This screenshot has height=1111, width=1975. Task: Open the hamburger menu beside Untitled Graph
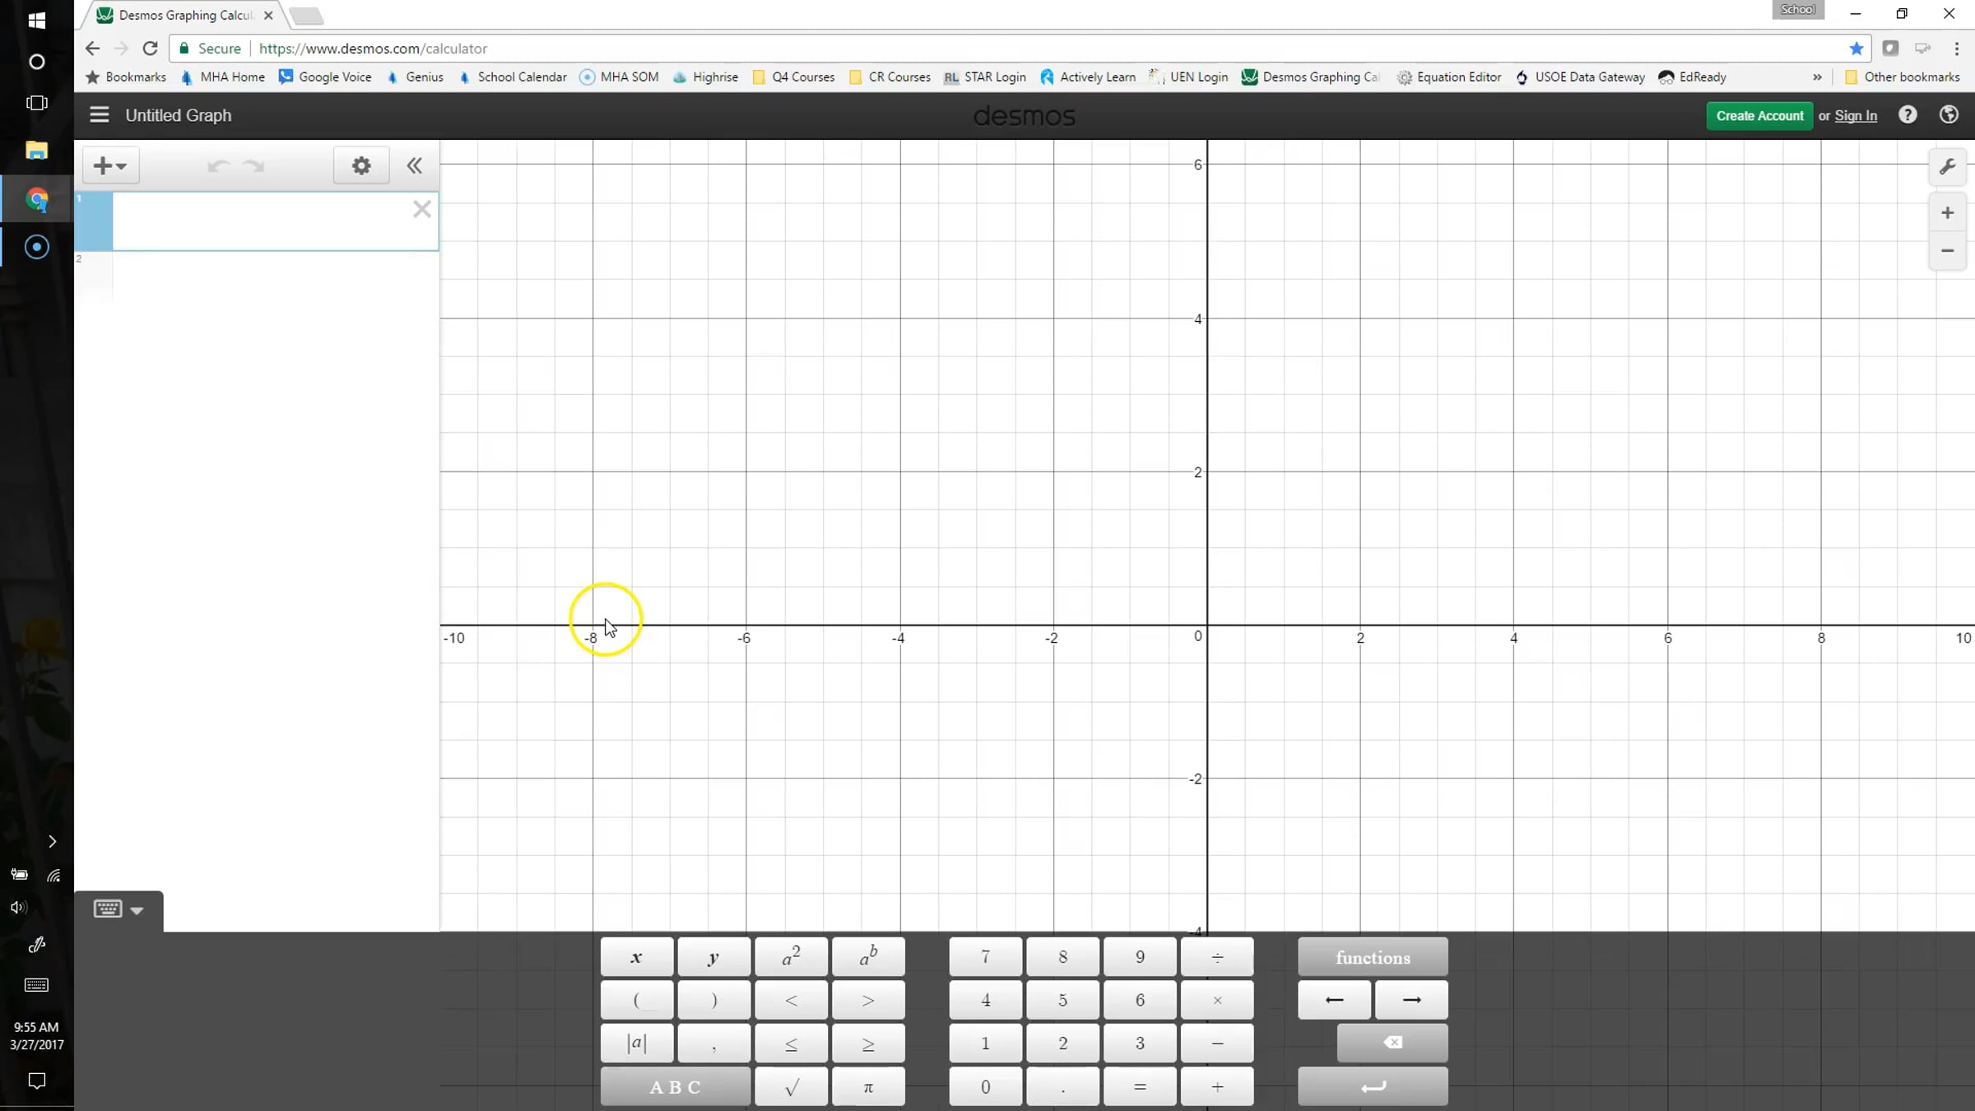100,115
